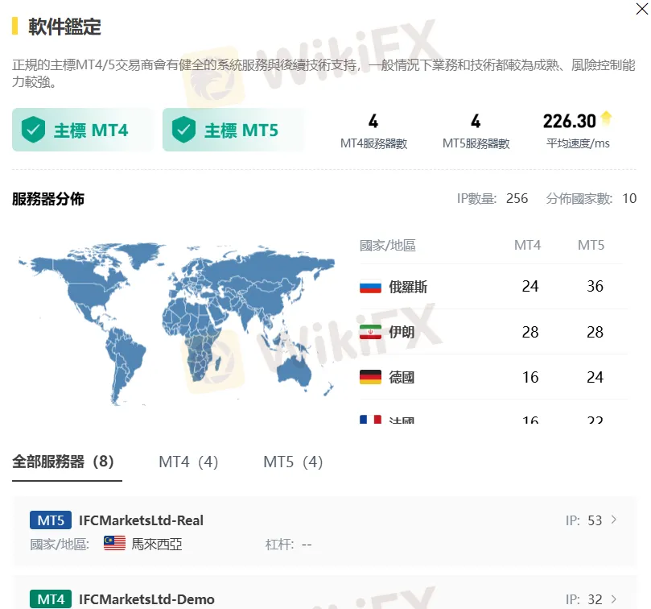Click the 服務器分佈 section heading

tap(48, 199)
